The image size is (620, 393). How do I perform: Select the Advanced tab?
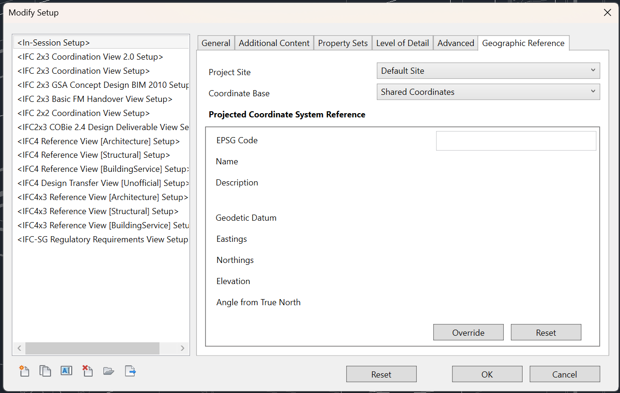pos(456,43)
